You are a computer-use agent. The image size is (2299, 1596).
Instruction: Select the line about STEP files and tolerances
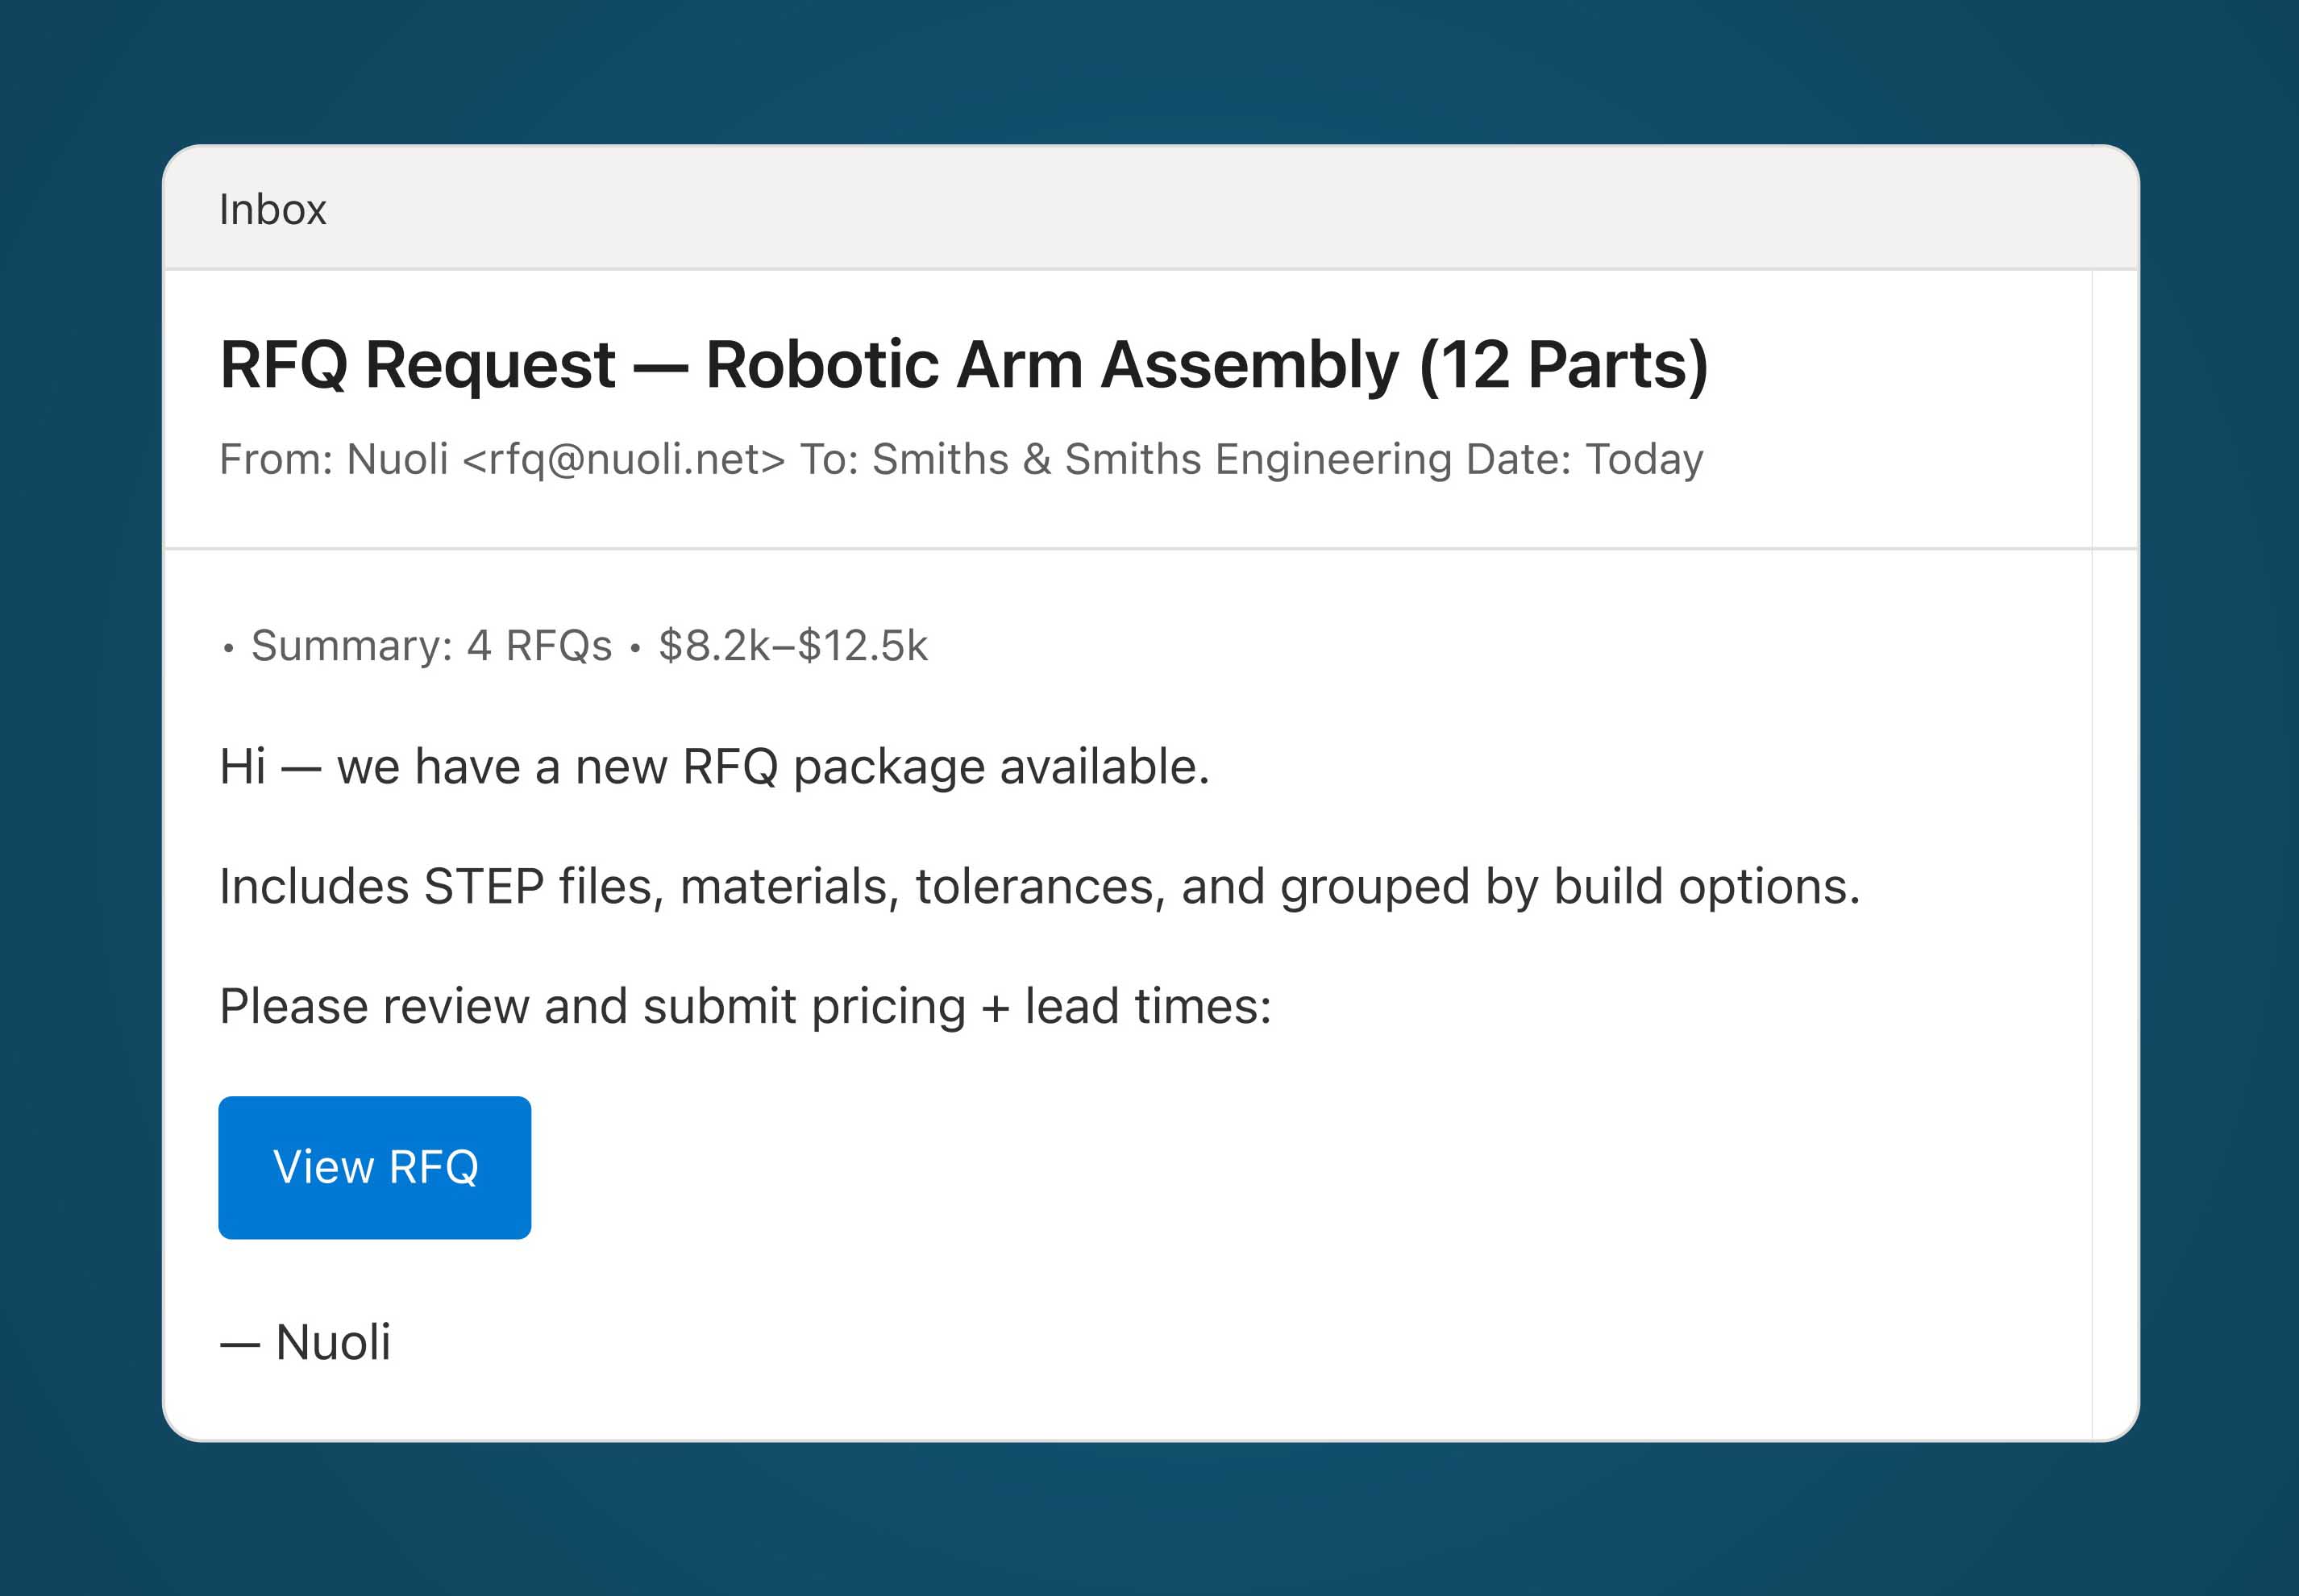pos(1039,887)
